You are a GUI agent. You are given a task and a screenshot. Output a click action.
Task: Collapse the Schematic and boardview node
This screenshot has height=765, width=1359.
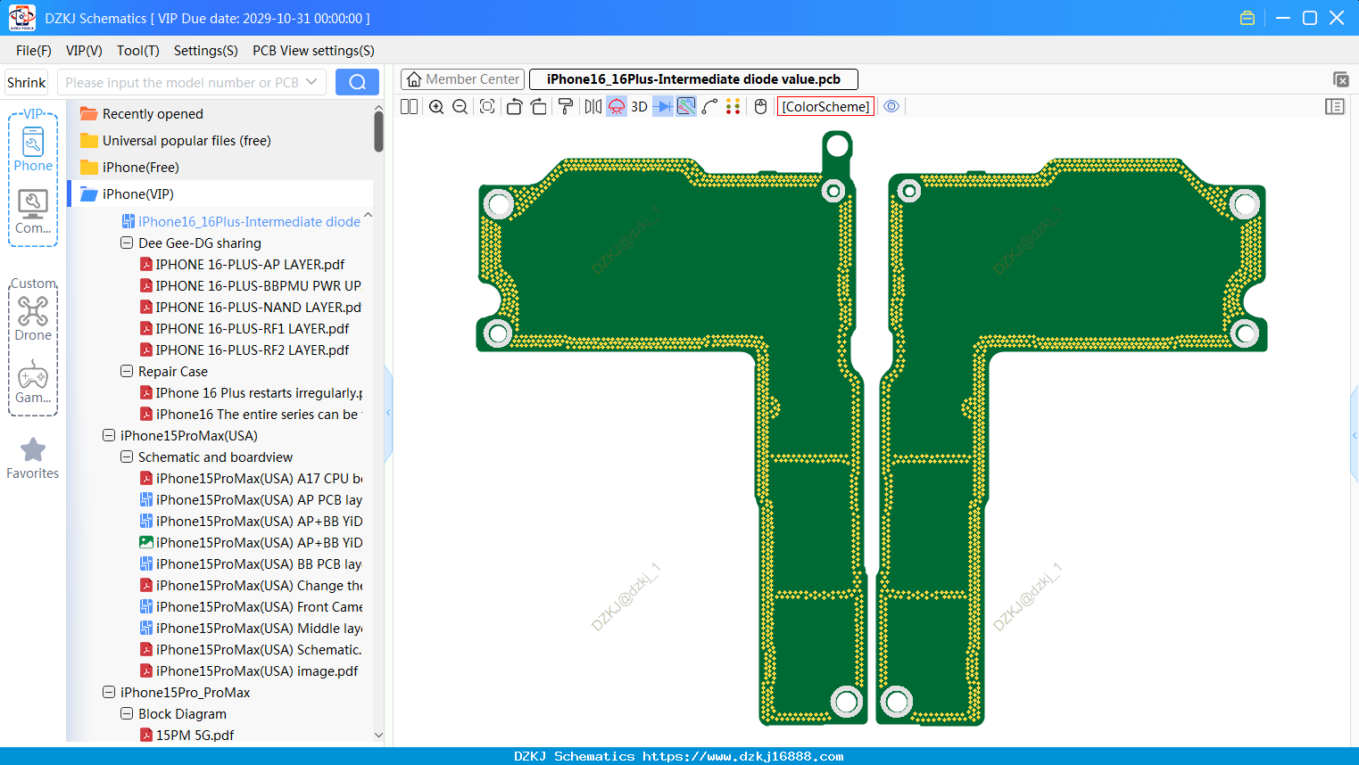[x=127, y=457]
